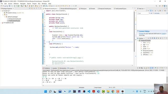The height and width of the screenshot is (94, 168).
Task: Click Clear Console icon in Console toolbar
Action: 144,68
